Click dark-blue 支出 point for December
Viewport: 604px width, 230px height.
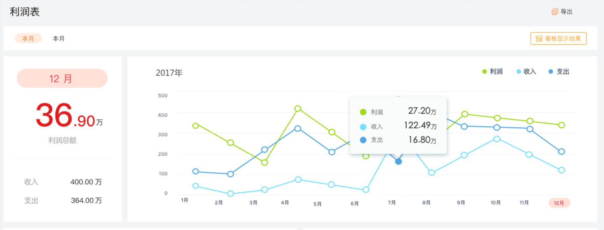(x=561, y=152)
